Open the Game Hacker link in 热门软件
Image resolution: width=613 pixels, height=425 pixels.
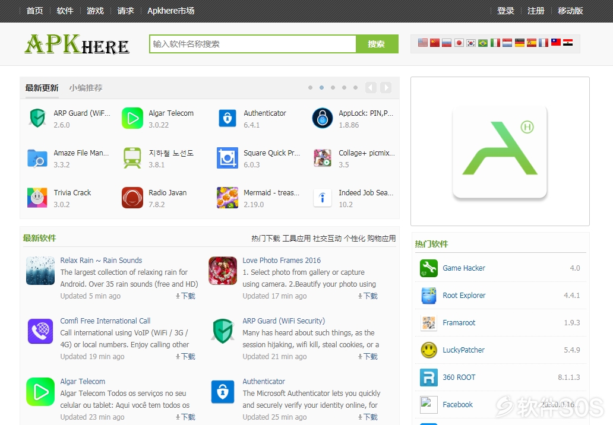(x=464, y=268)
